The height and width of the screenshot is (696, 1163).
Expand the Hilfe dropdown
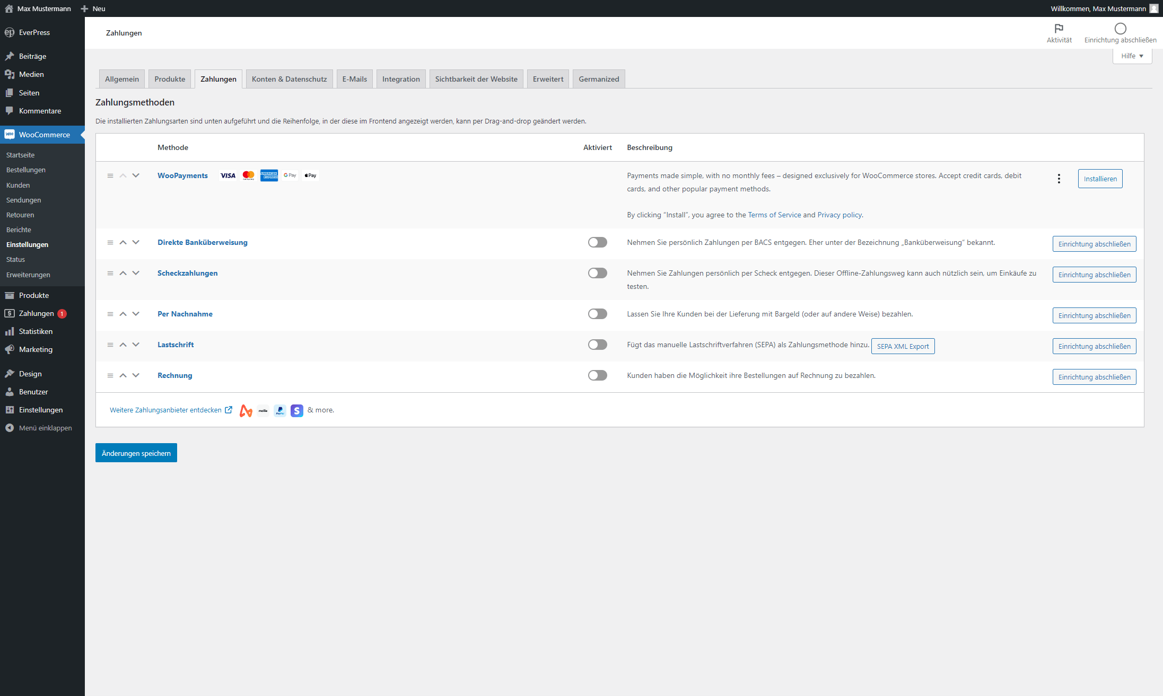pyautogui.click(x=1132, y=56)
